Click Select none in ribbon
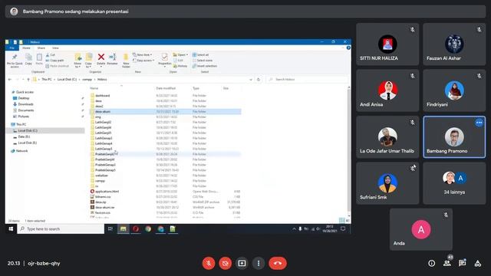The width and height of the screenshot is (491, 276). [203, 61]
